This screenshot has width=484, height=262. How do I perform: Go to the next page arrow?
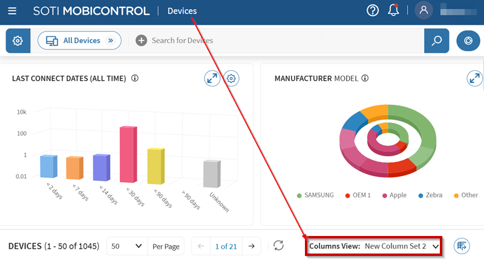pyautogui.click(x=251, y=246)
